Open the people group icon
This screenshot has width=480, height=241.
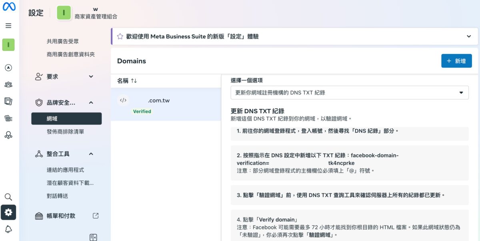click(8, 84)
